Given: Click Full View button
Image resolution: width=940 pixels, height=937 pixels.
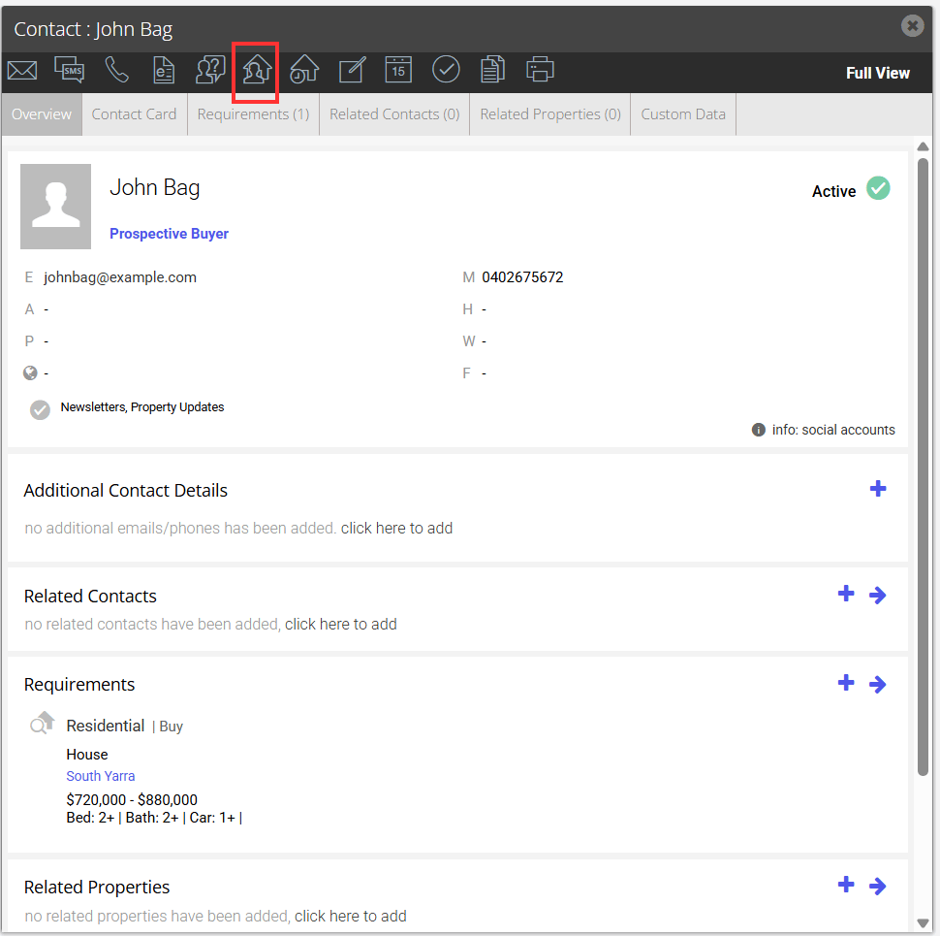Looking at the screenshot, I should click(878, 73).
